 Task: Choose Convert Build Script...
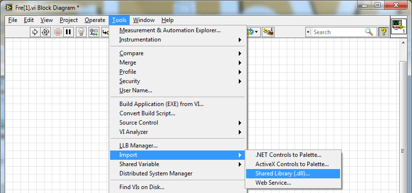(x=178, y=113)
